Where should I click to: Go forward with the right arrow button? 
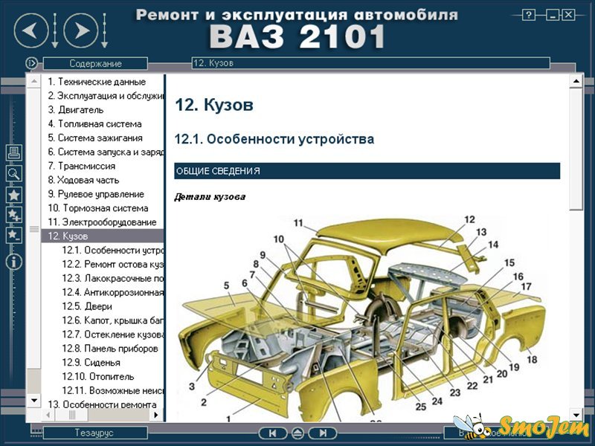(x=81, y=30)
